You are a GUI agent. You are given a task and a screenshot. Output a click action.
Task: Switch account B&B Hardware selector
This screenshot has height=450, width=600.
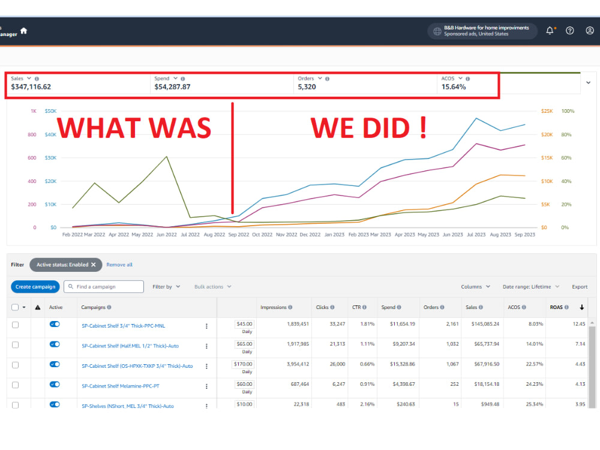(x=482, y=31)
